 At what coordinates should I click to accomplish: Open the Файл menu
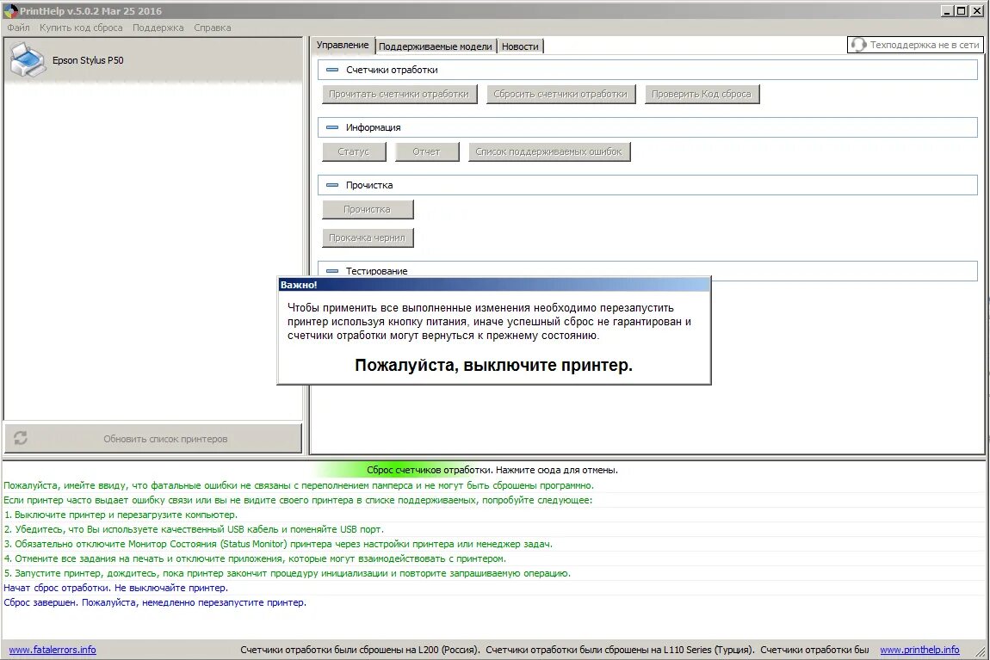pos(18,28)
